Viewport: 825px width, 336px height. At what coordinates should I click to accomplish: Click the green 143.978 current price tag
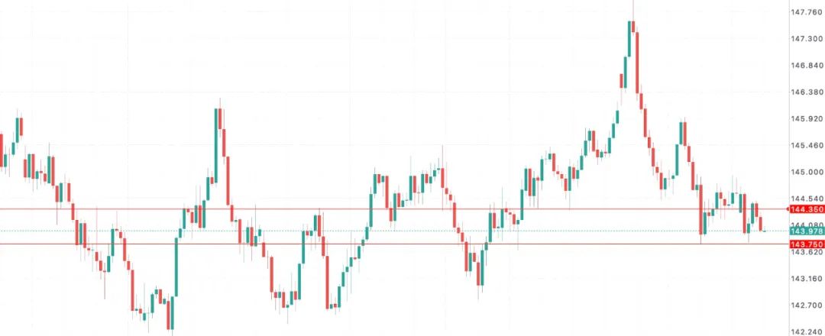(807, 231)
